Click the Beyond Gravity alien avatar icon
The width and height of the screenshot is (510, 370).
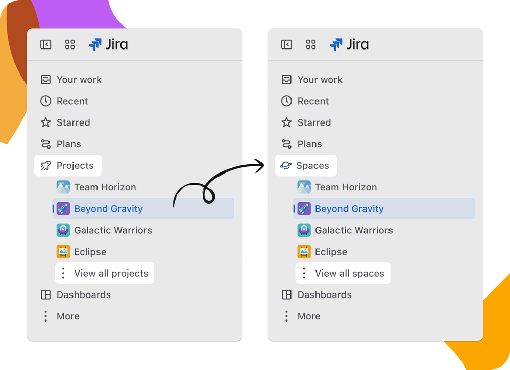point(63,208)
